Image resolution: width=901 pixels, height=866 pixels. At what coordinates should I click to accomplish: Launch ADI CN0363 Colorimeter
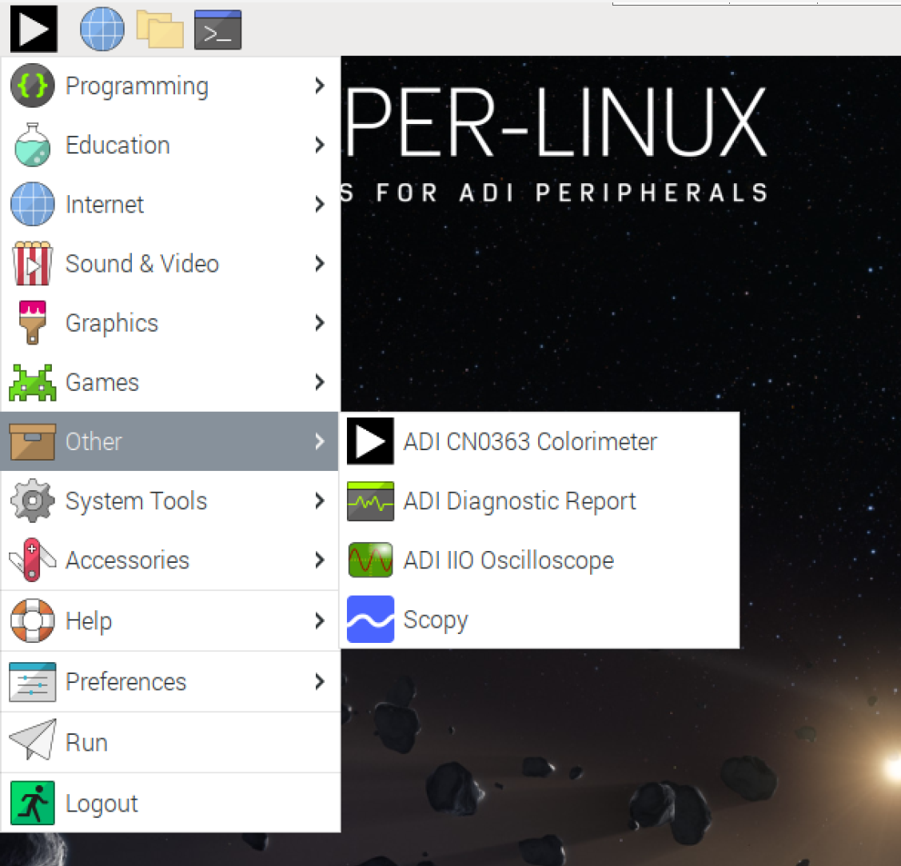[x=540, y=441]
